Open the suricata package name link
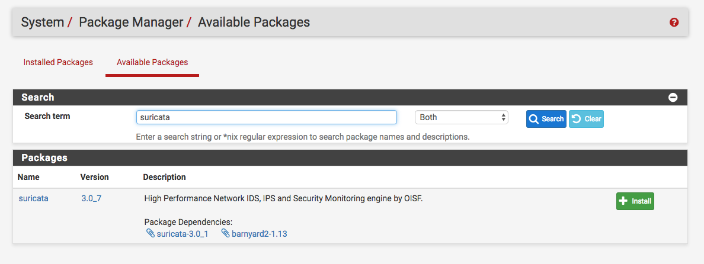Image resolution: width=704 pixels, height=264 pixels. coord(33,198)
